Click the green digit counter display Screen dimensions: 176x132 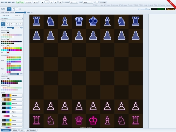158,9
